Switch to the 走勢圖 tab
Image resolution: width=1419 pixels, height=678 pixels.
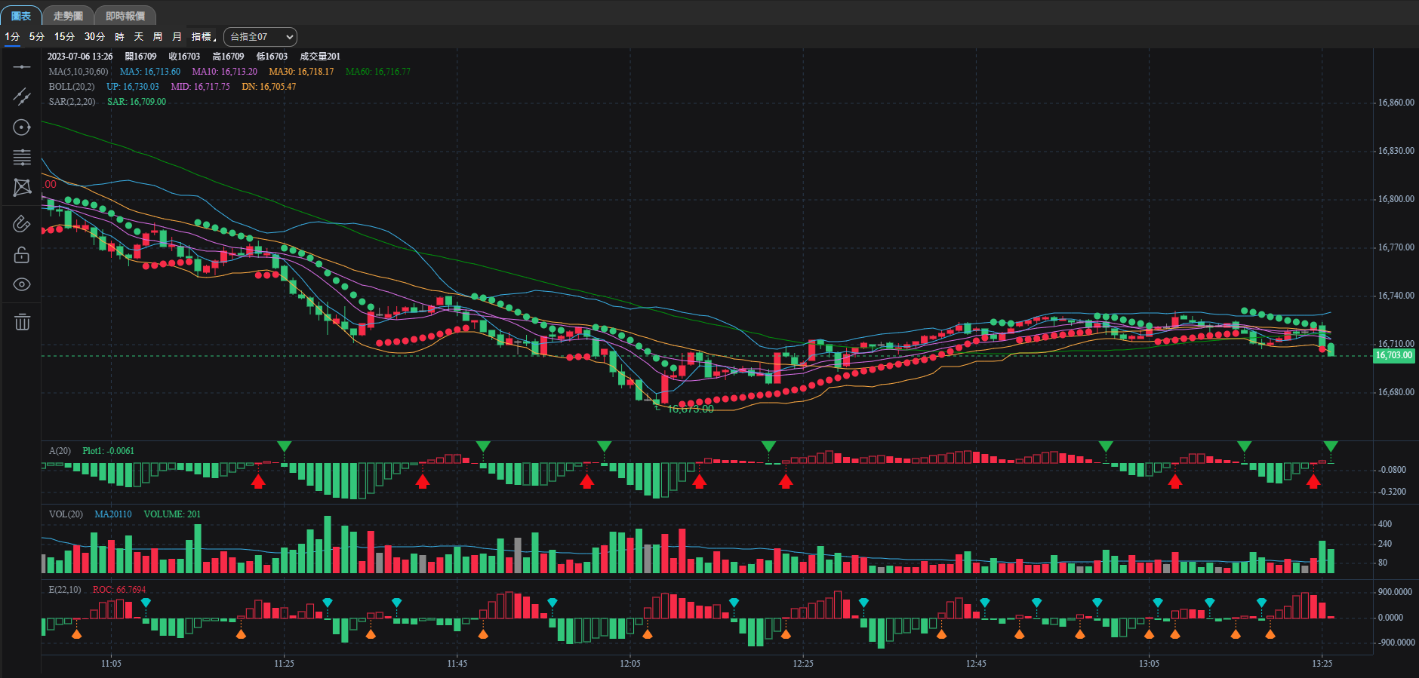68,16
